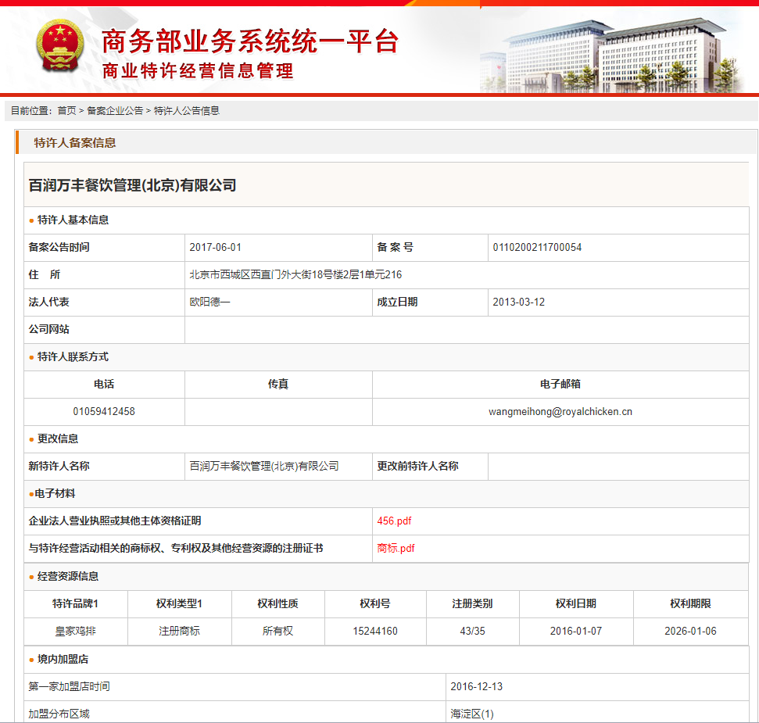Click the 特许人联系方式 section title
Viewport: 759px width, 723px height.
[73, 357]
